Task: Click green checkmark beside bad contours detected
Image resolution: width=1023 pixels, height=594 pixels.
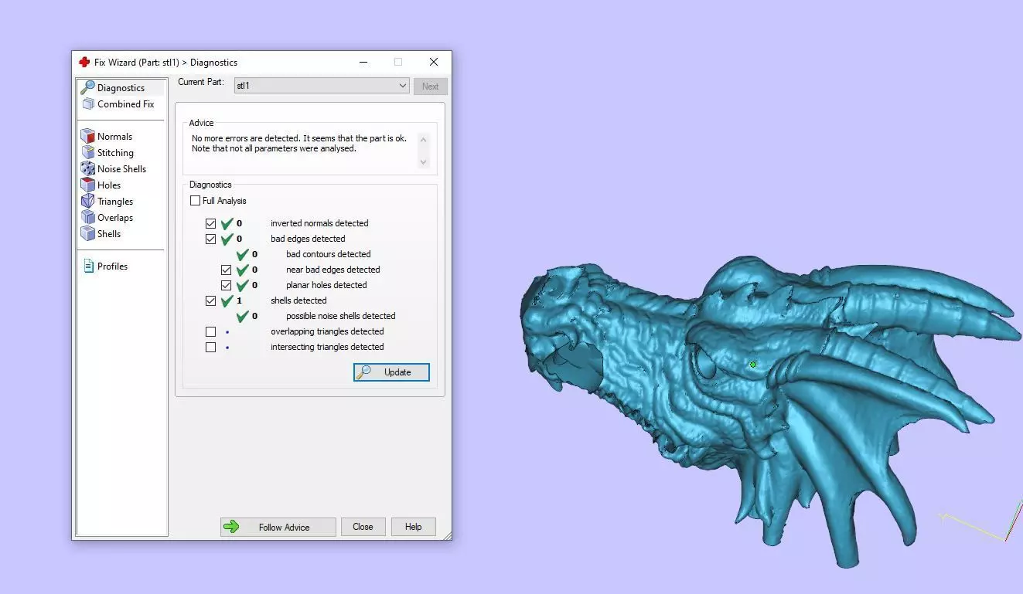Action: pos(242,254)
